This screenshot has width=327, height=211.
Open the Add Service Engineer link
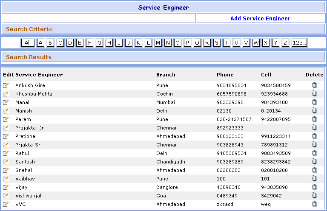(x=260, y=18)
